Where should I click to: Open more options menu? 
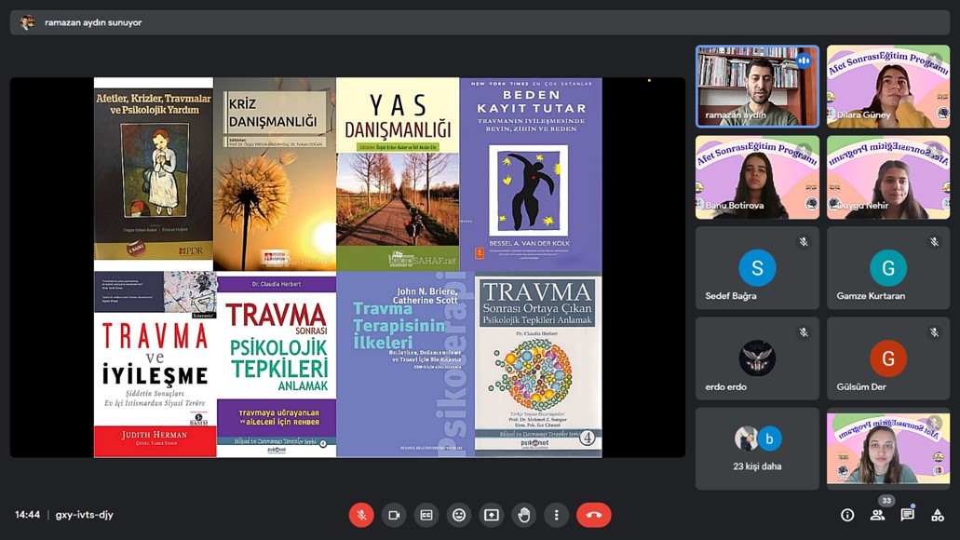556,515
